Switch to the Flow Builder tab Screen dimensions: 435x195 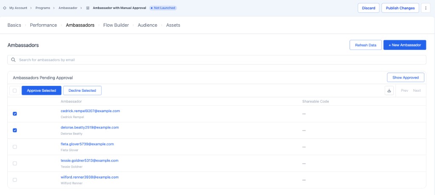click(x=116, y=25)
